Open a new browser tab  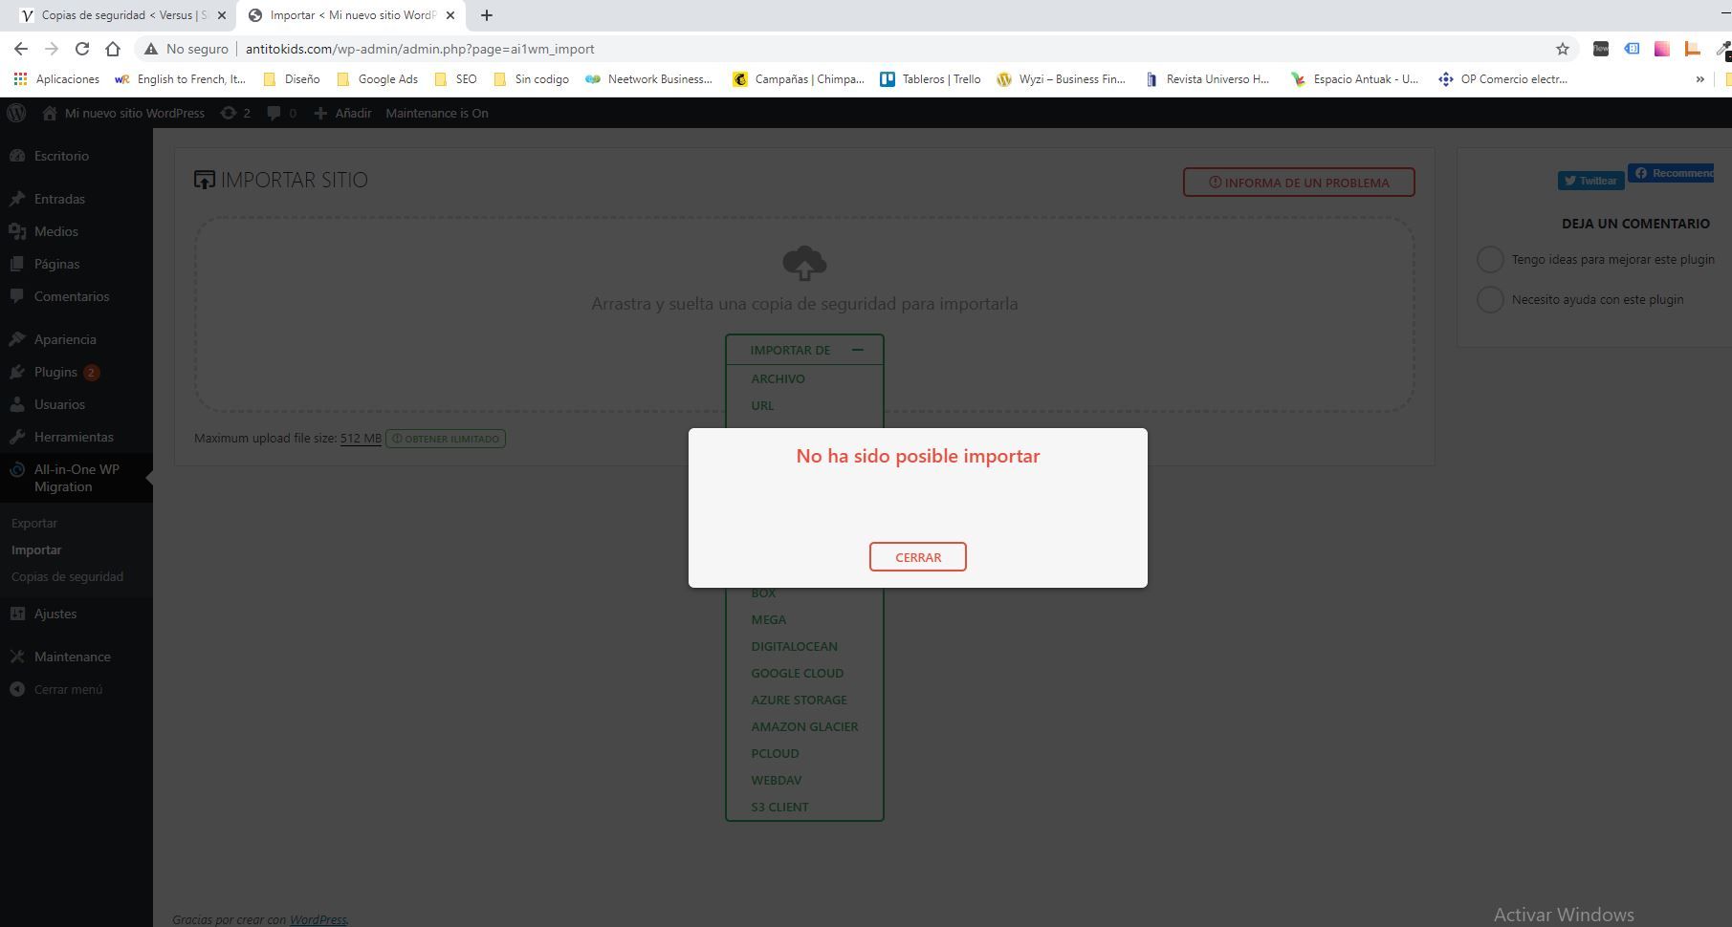[x=487, y=15]
